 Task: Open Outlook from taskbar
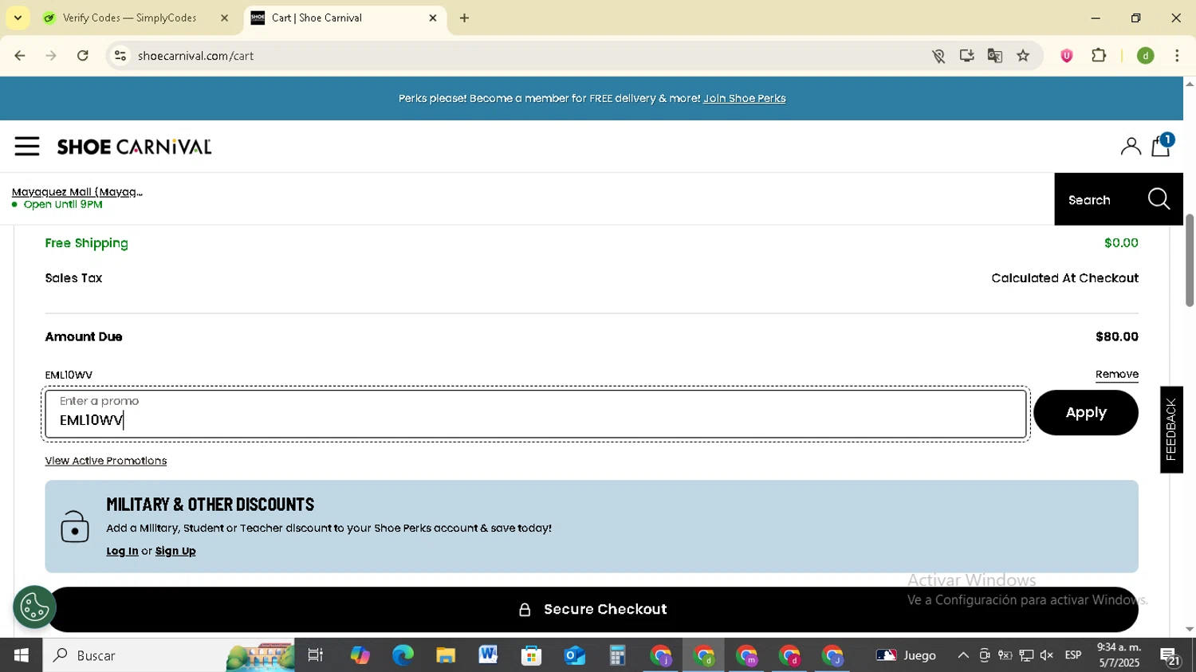tap(575, 655)
